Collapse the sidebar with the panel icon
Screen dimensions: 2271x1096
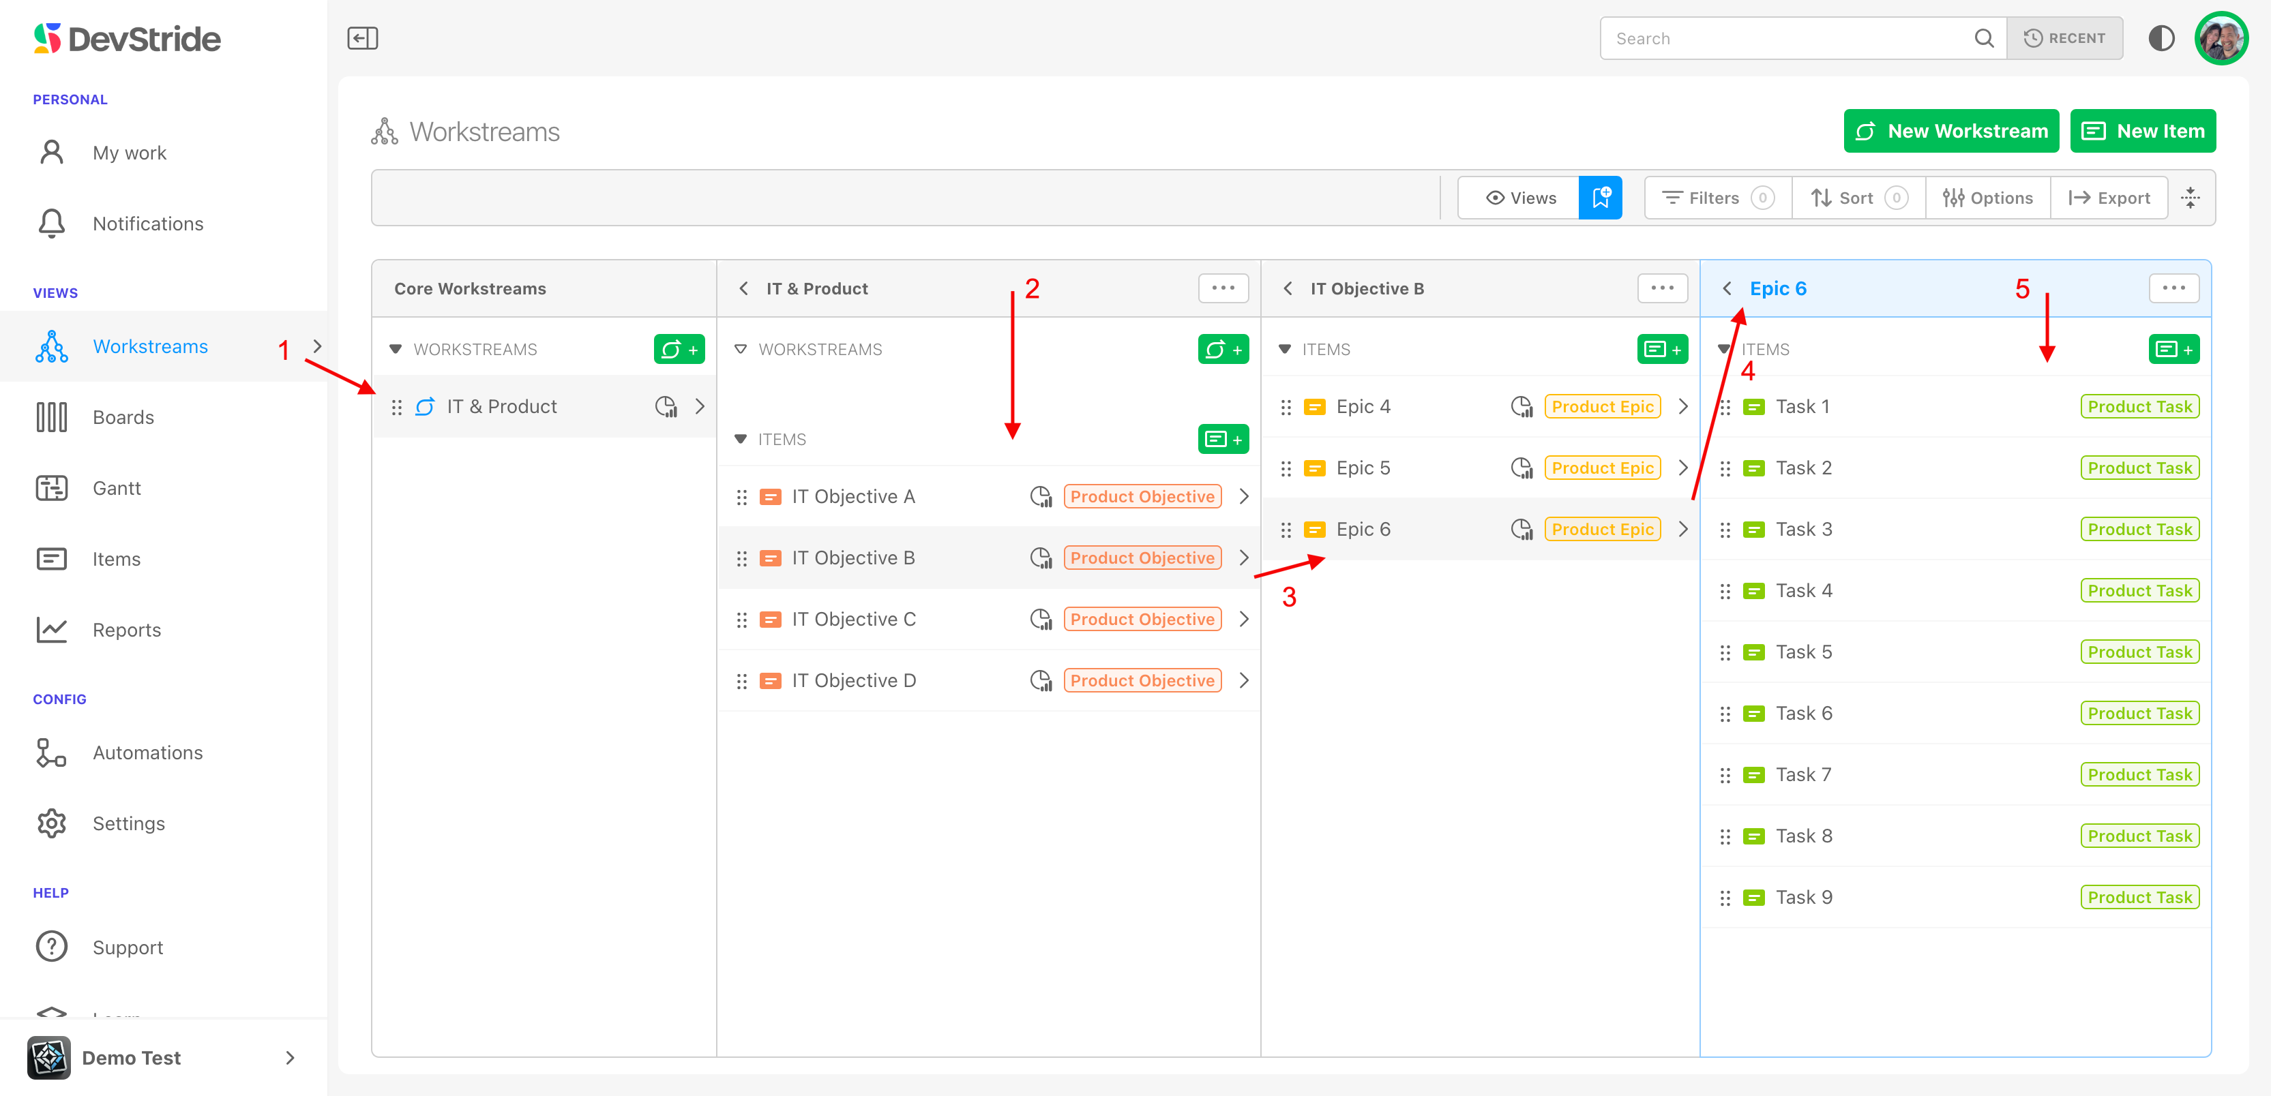tap(362, 38)
